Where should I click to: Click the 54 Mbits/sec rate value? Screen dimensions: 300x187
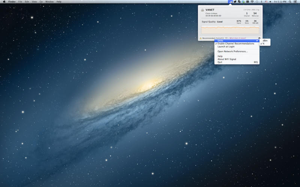click(x=255, y=13)
